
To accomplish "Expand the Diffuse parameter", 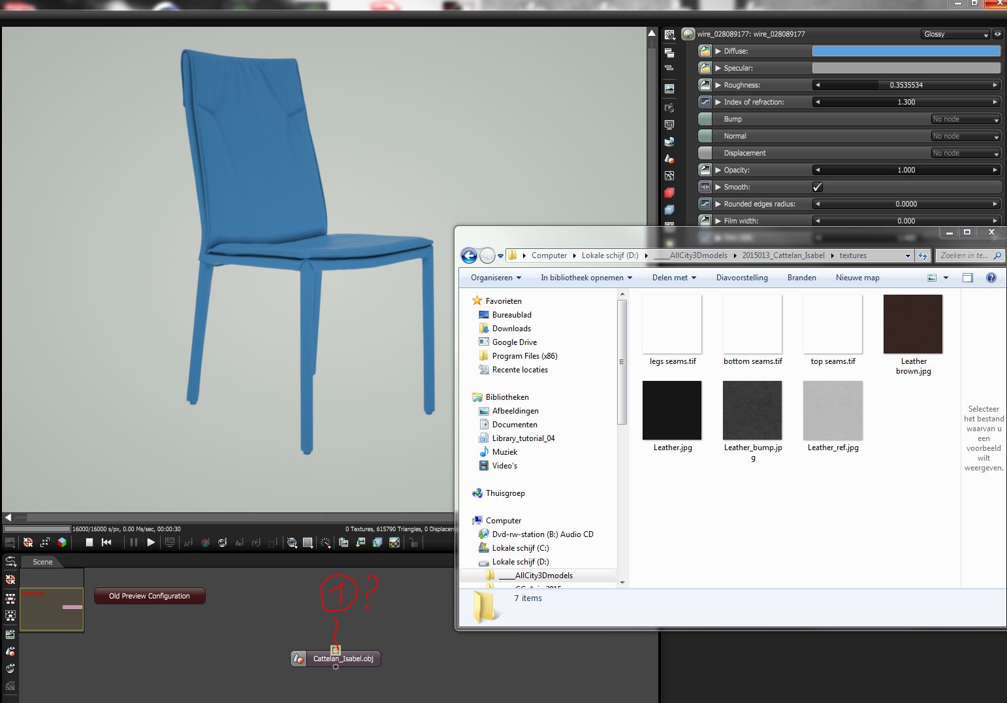I will (x=718, y=51).
